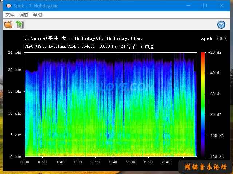Click the 0 kHz frequency label
The width and height of the screenshot is (233, 174).
tap(16, 157)
